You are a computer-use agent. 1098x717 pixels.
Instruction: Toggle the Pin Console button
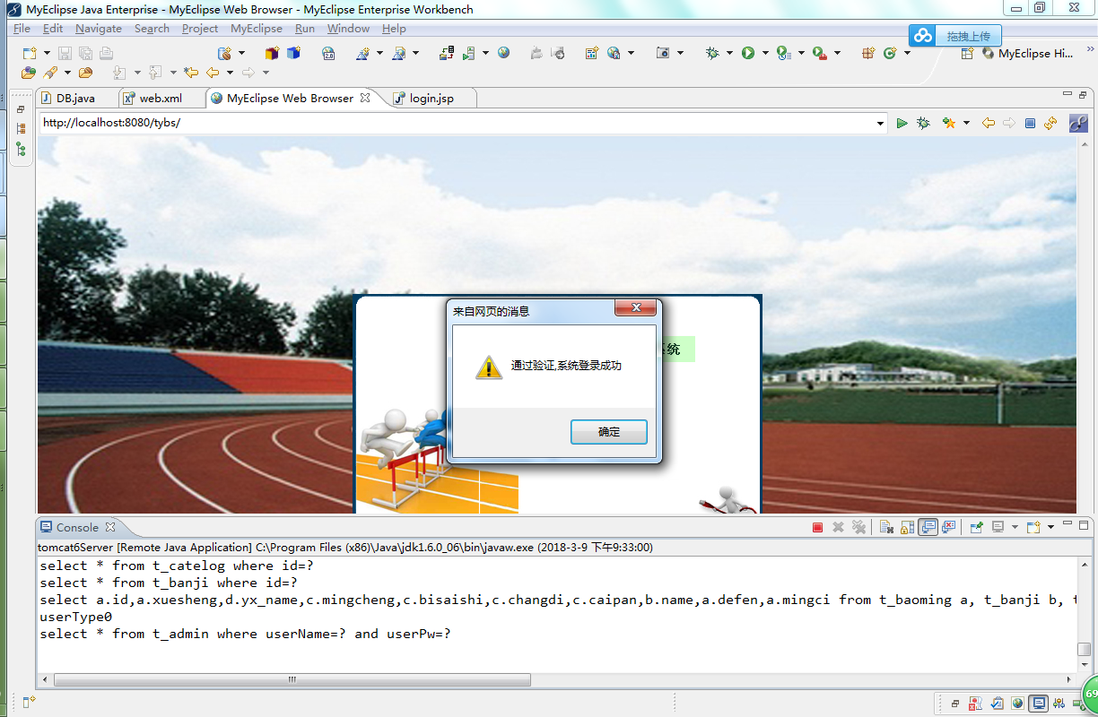[977, 527]
